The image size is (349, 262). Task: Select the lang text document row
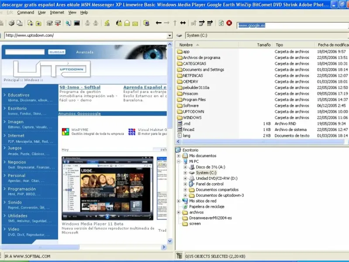pos(262,135)
